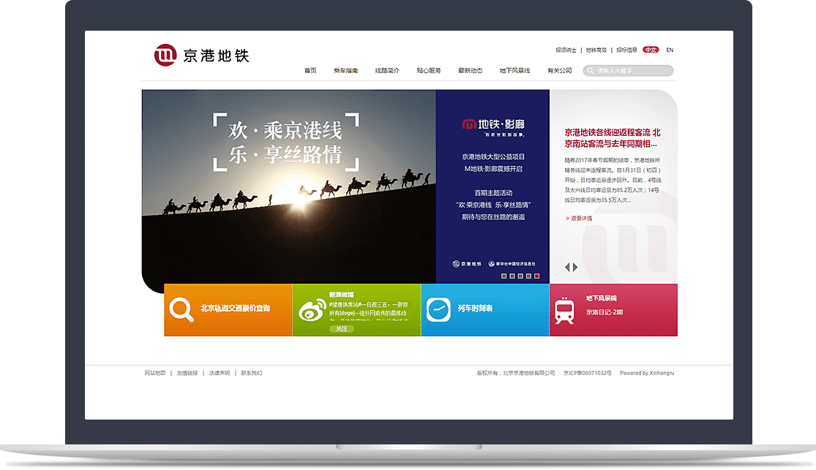The width and height of the screenshot is (816, 470).
Task: Select the active red carousel indicator
Action: coord(536,276)
